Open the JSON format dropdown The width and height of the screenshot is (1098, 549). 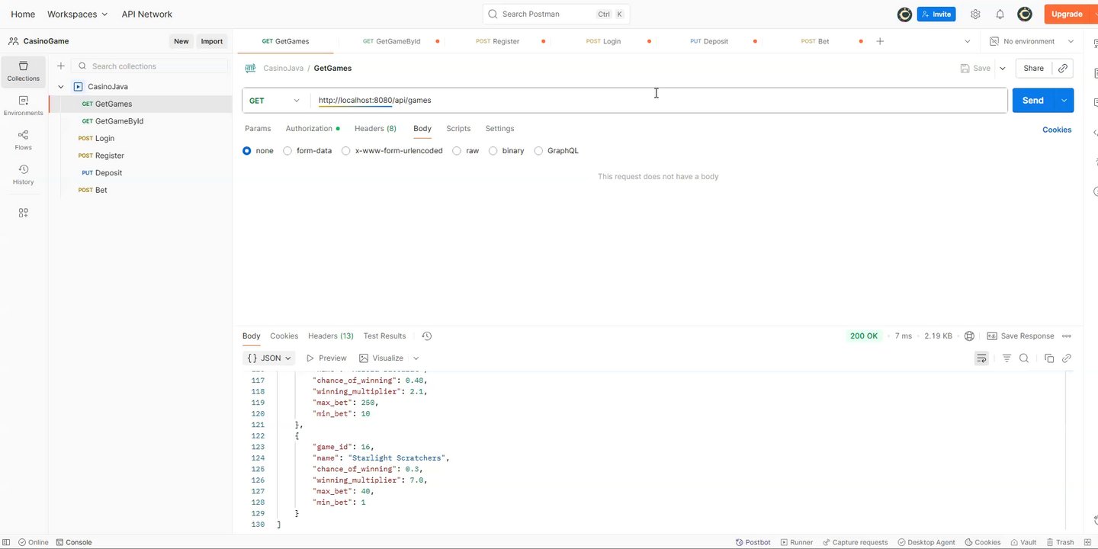click(x=269, y=358)
